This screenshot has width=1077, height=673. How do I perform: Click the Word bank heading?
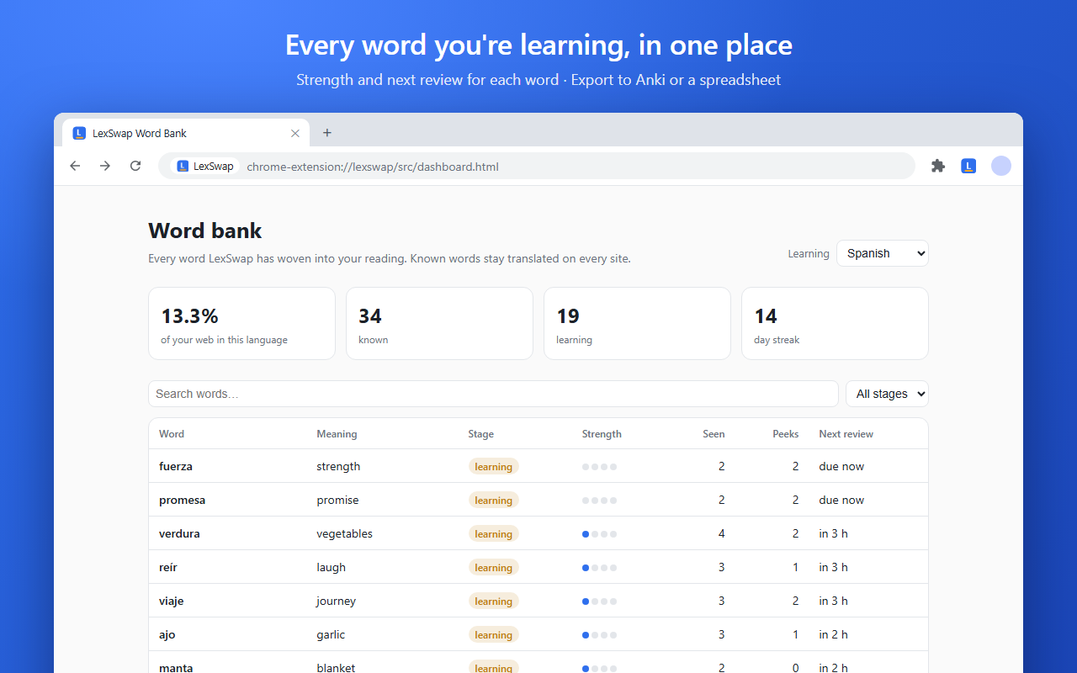[x=205, y=231]
